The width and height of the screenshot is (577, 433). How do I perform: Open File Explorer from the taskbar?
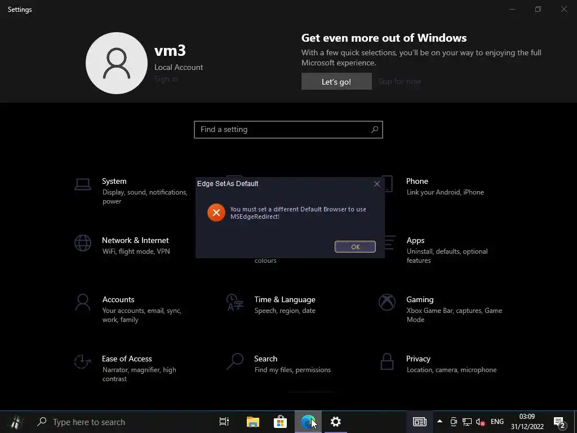253,422
